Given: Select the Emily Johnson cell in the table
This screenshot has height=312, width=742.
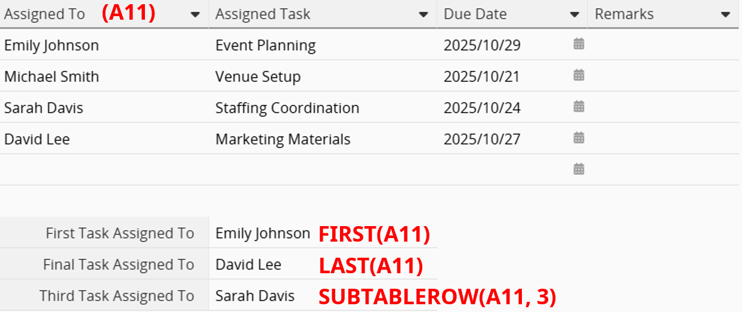Looking at the screenshot, I should 52,45.
